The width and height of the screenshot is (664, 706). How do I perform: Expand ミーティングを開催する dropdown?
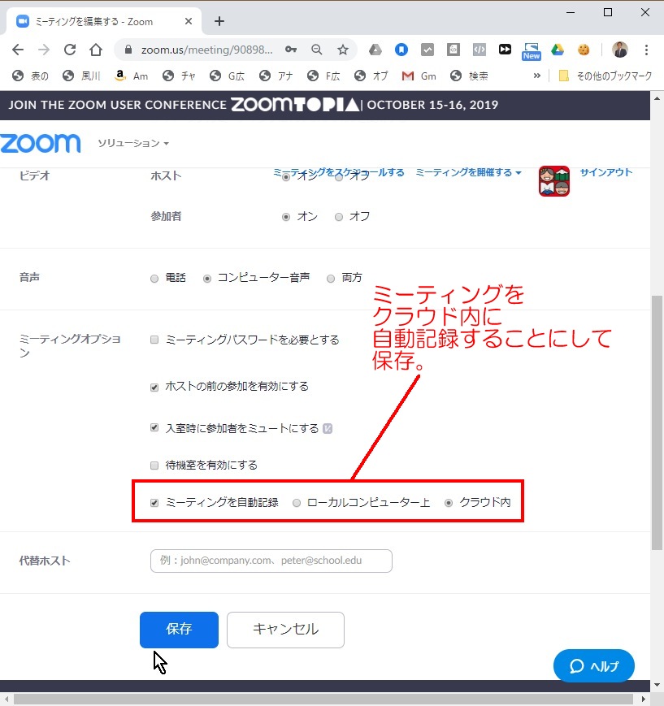click(468, 172)
